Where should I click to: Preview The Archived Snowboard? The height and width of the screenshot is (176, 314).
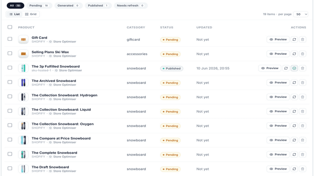[278, 83]
